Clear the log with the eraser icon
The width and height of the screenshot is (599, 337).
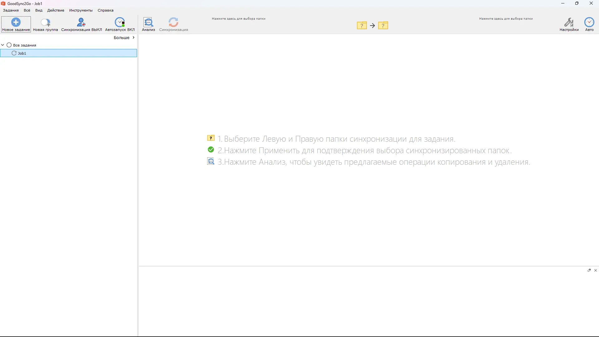click(589, 270)
